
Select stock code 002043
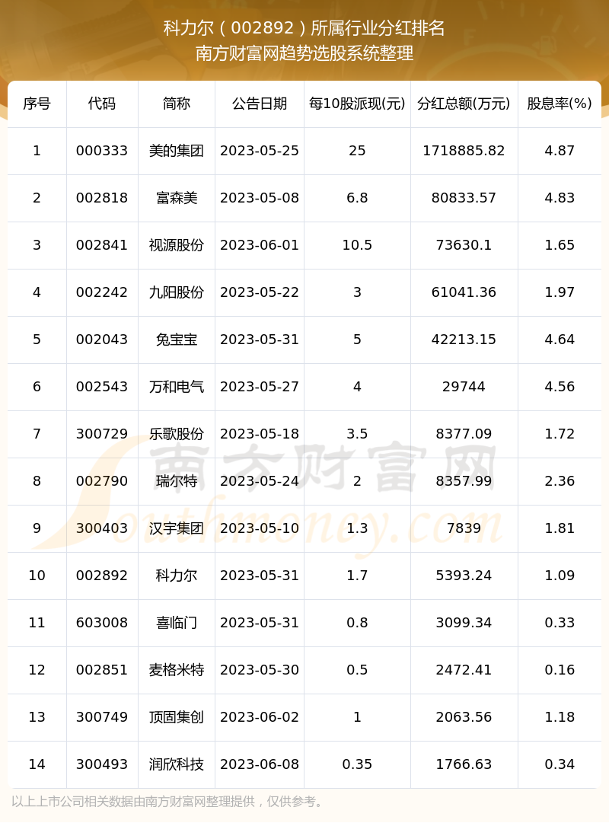tap(102, 340)
